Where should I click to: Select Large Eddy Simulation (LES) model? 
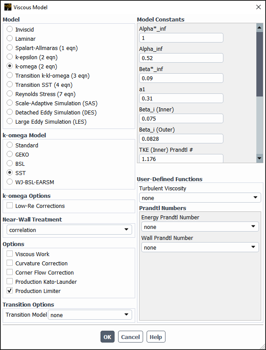click(10, 121)
